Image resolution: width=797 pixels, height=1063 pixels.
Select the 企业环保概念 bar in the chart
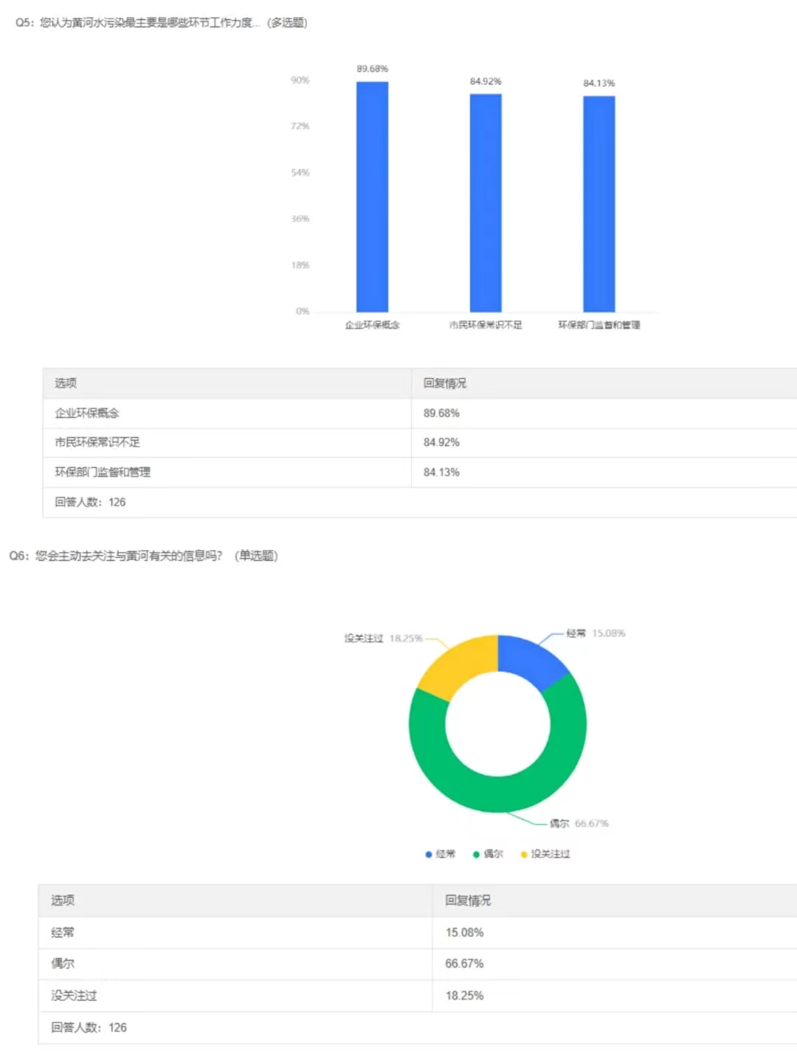pyautogui.click(x=372, y=196)
